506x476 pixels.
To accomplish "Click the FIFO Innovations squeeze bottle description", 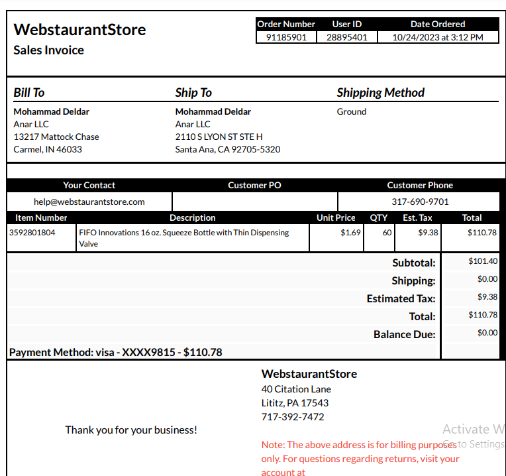I will 184,238.
